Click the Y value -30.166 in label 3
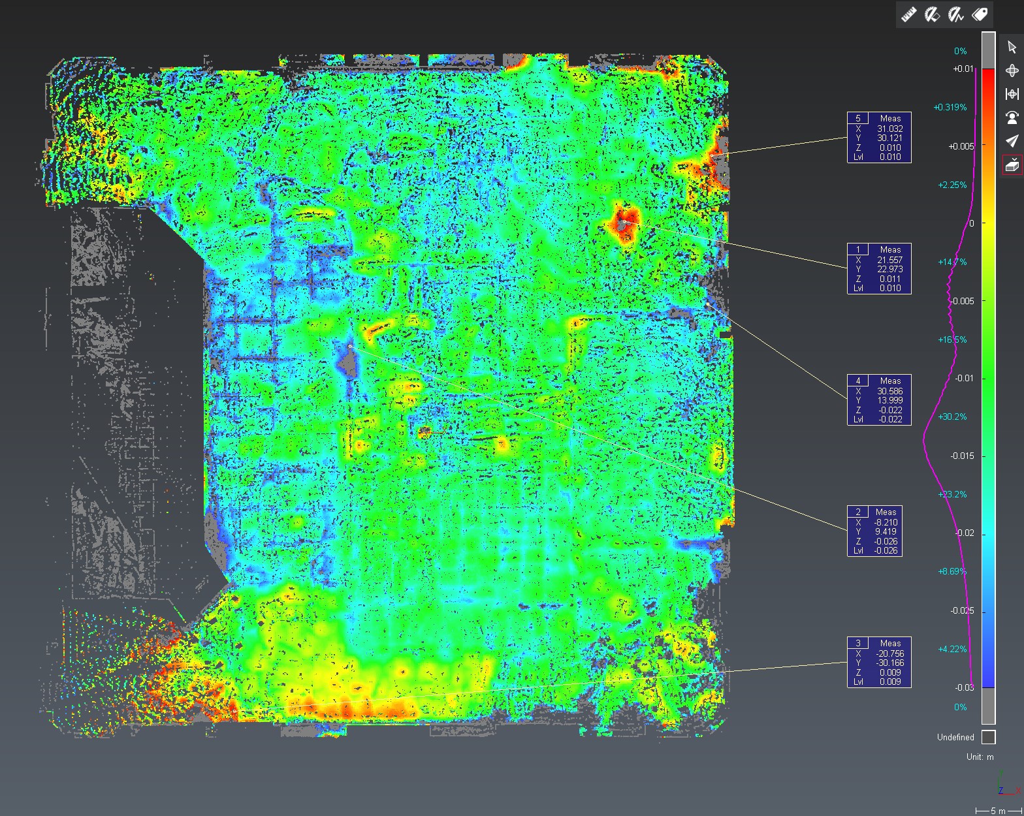Screen dimensions: 1024x816 click(x=889, y=663)
